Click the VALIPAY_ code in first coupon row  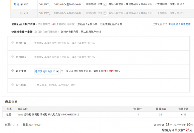[x=45, y=4]
